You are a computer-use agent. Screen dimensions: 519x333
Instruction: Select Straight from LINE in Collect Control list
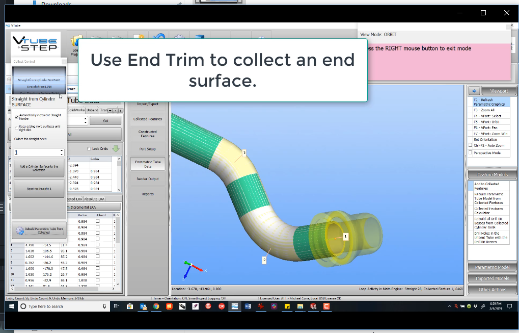[x=39, y=87]
